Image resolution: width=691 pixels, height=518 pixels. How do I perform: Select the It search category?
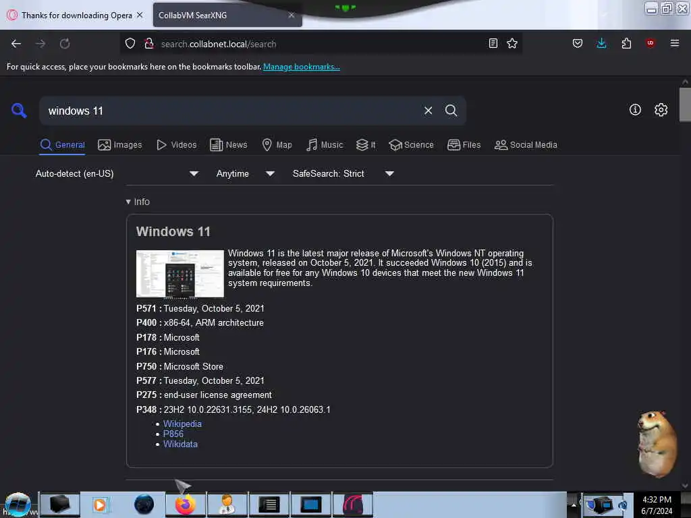pos(366,145)
